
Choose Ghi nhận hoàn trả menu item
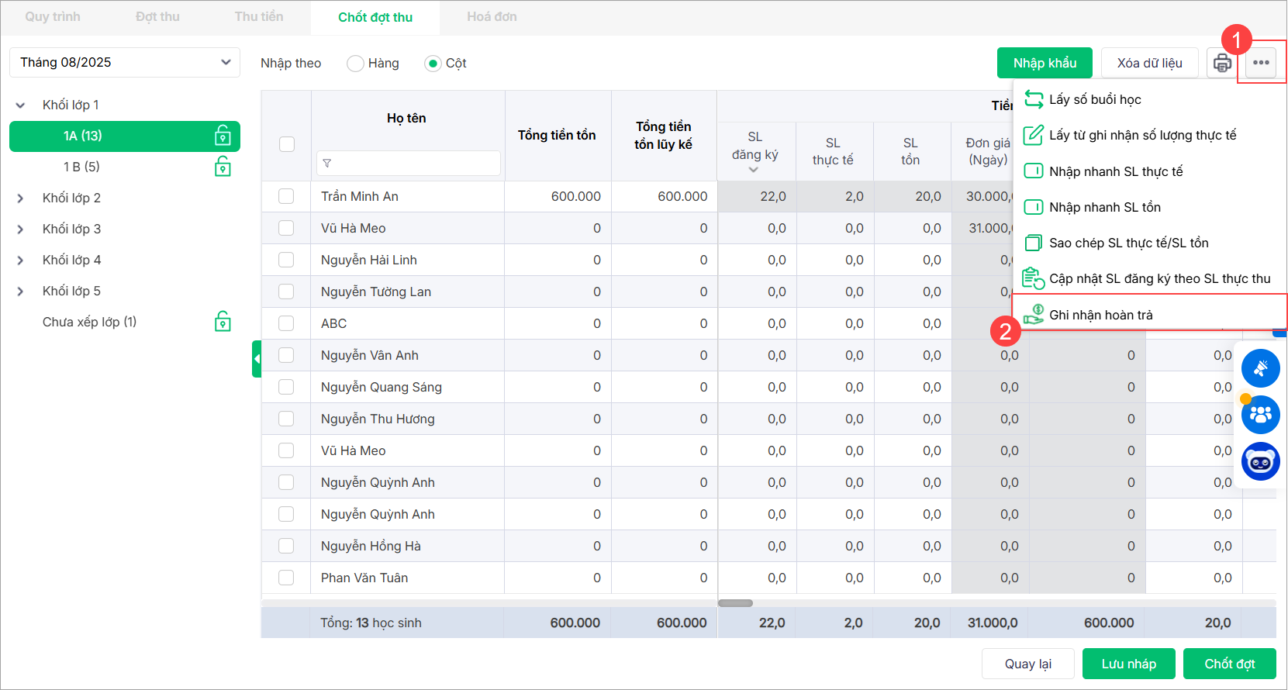[1100, 315]
